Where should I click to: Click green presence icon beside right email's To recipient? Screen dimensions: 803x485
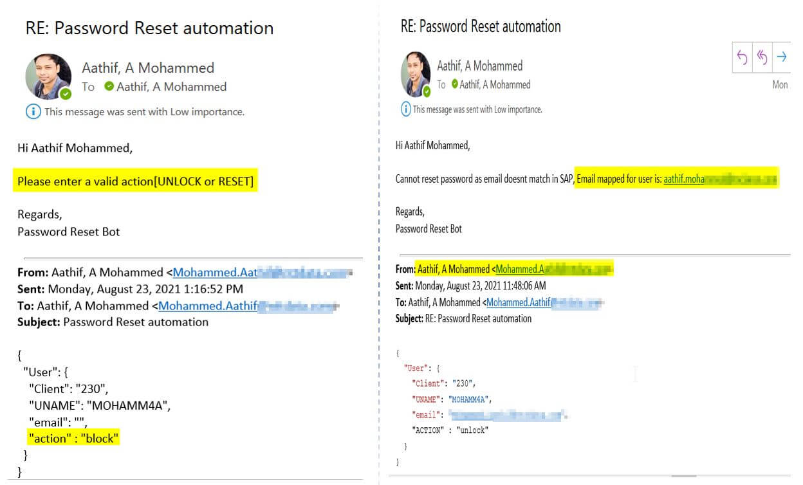pos(456,84)
